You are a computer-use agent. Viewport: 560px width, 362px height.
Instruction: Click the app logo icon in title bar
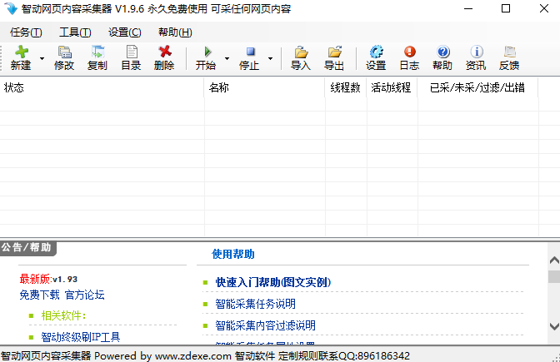point(10,8)
